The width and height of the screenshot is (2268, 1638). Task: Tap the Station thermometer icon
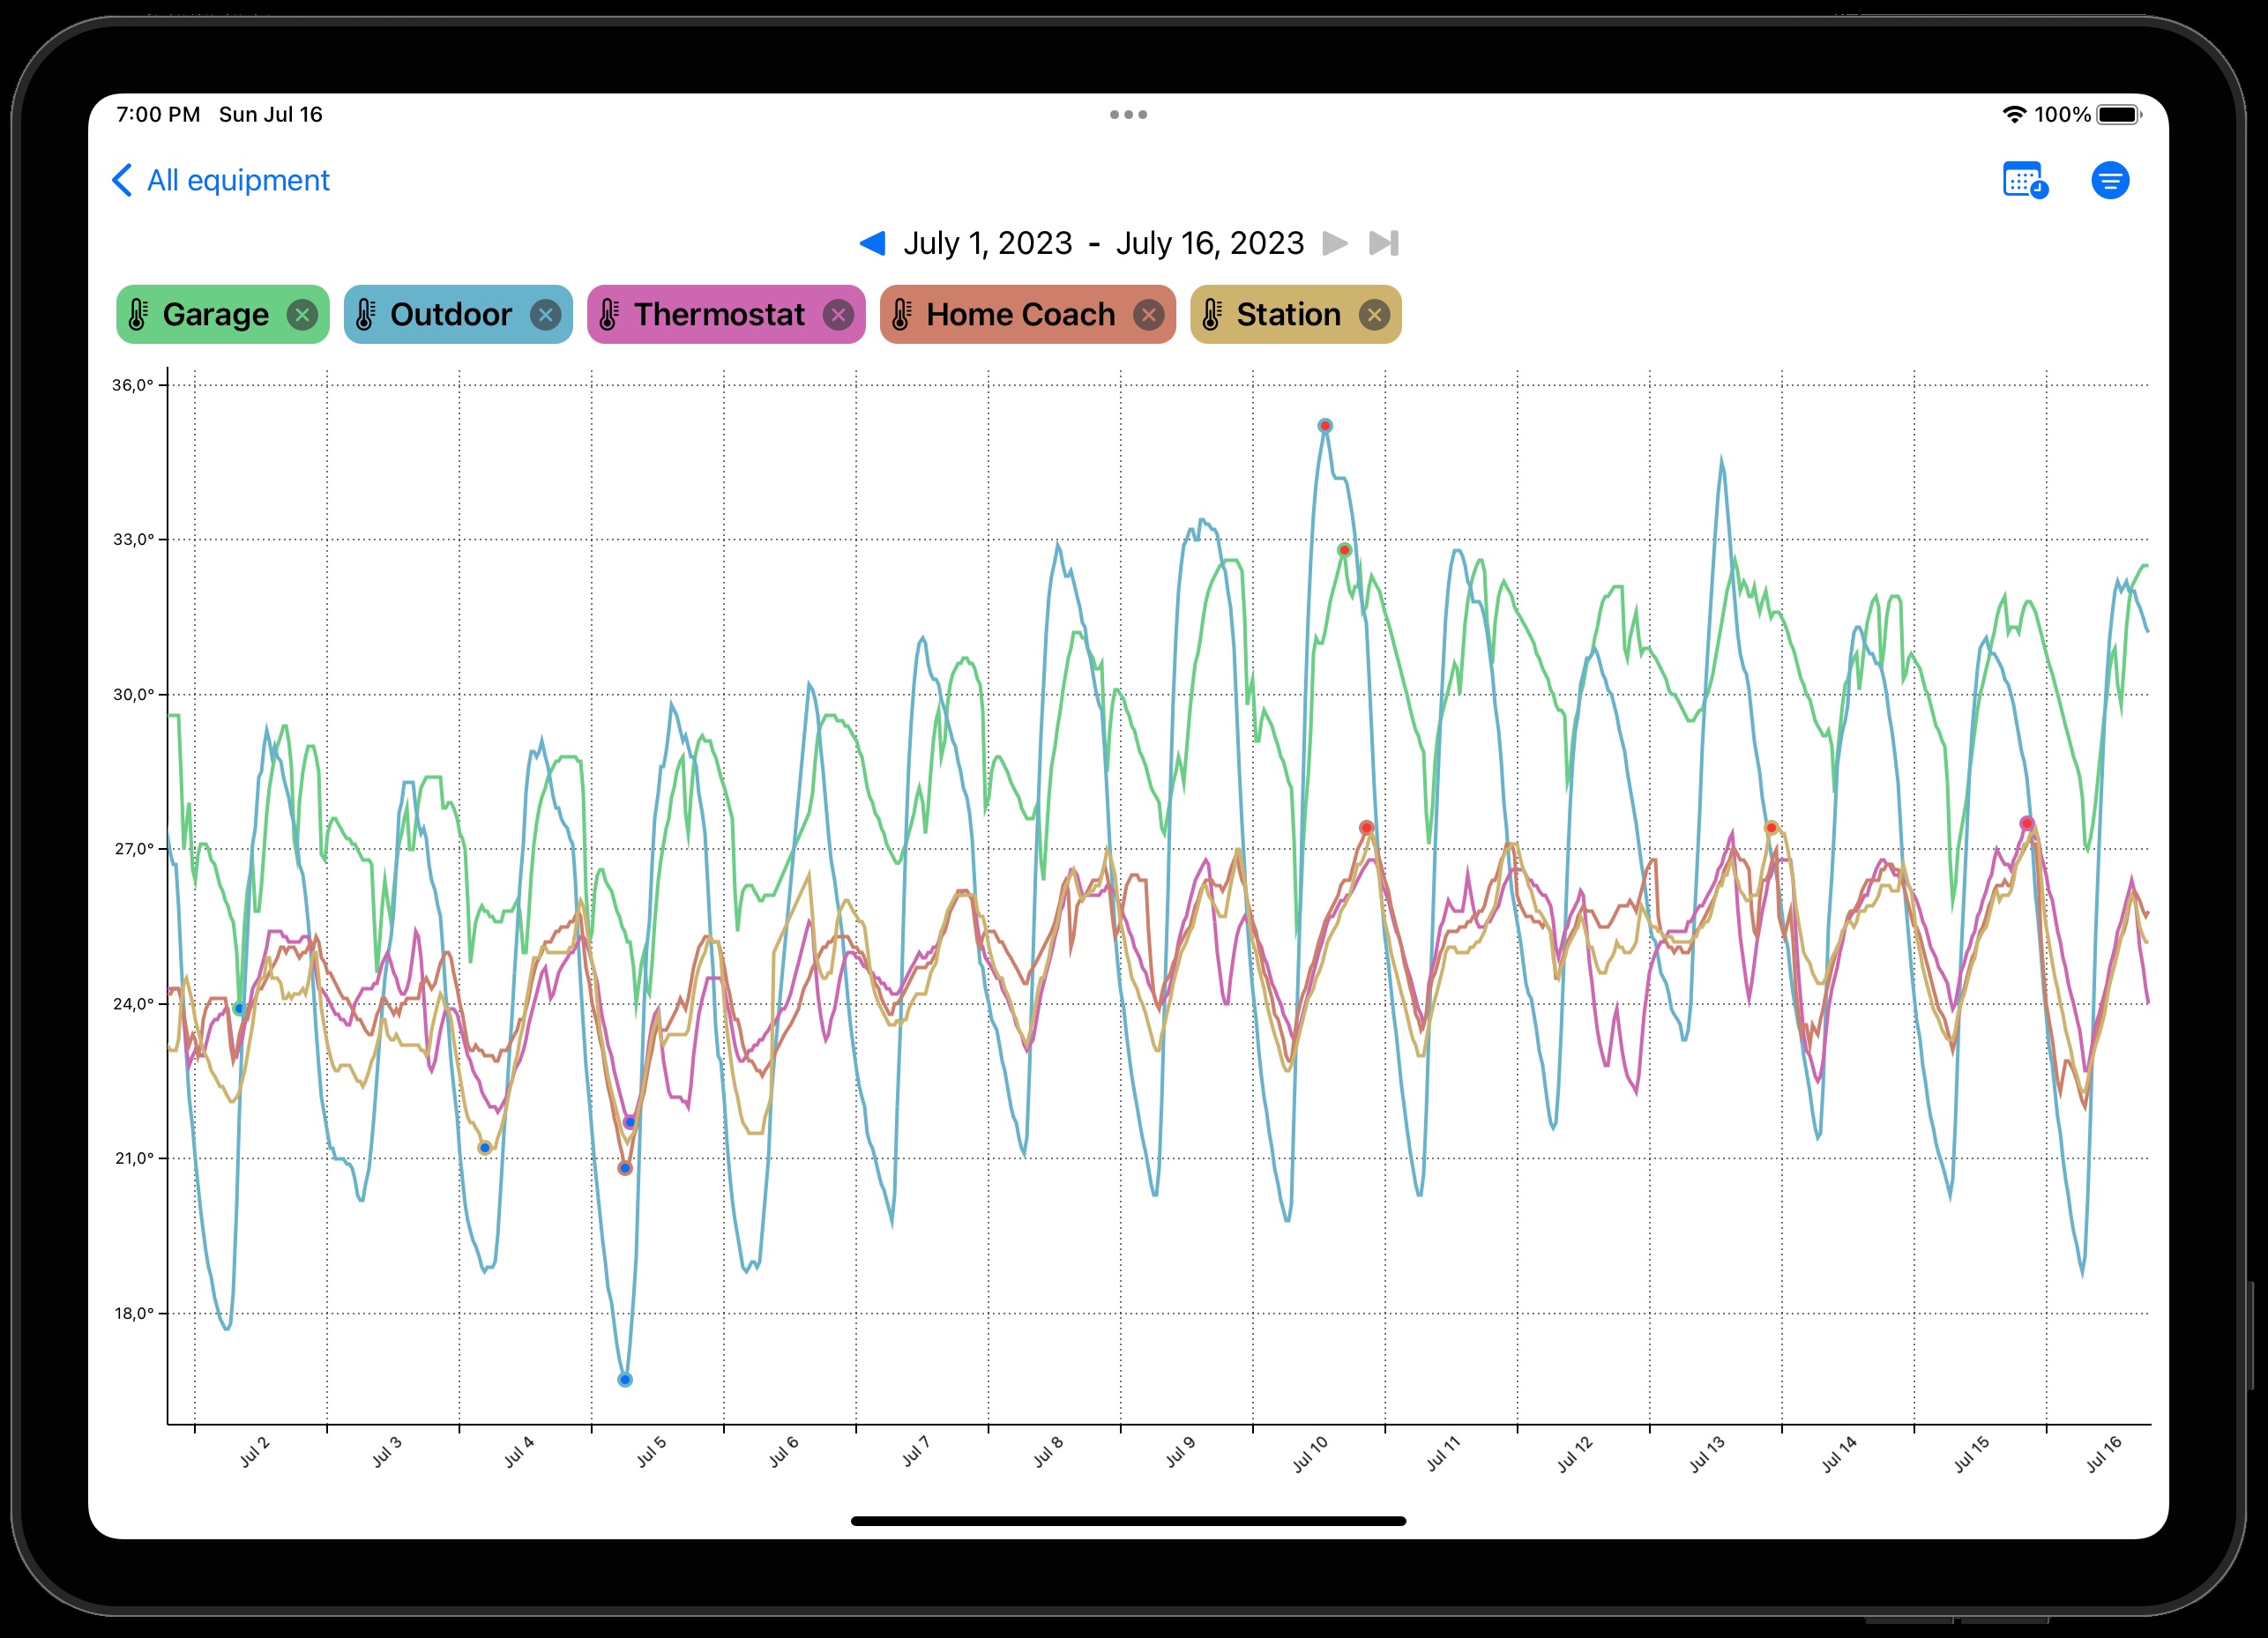[1212, 315]
